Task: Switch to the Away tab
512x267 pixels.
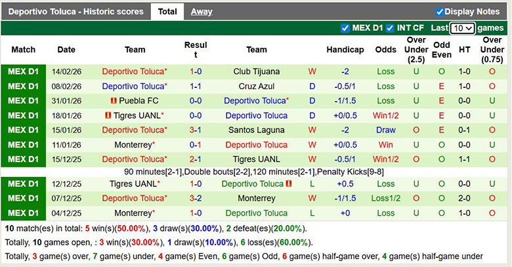Action: 202,12
